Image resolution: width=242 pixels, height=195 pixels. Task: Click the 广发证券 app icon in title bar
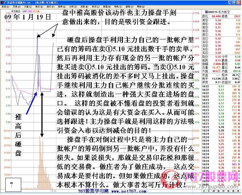tap(2, 2)
